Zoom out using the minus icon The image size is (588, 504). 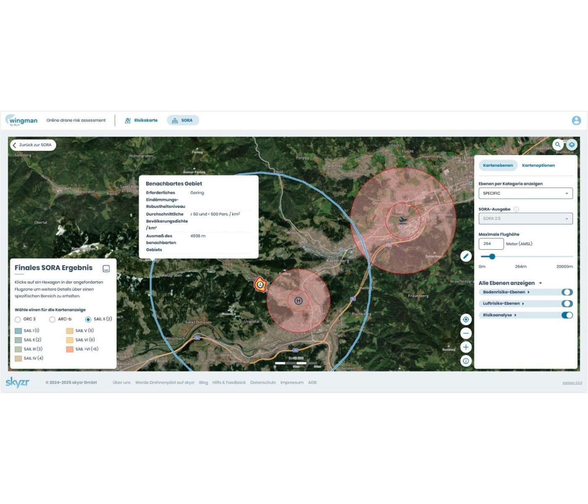pos(466,333)
